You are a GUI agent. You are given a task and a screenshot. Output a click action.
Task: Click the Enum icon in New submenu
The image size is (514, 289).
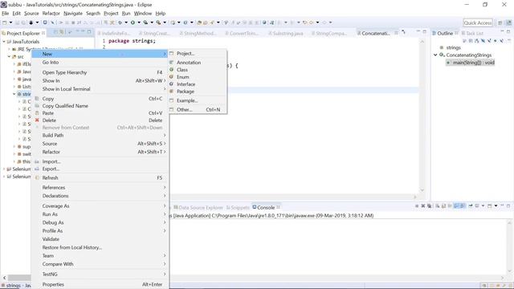(171, 77)
